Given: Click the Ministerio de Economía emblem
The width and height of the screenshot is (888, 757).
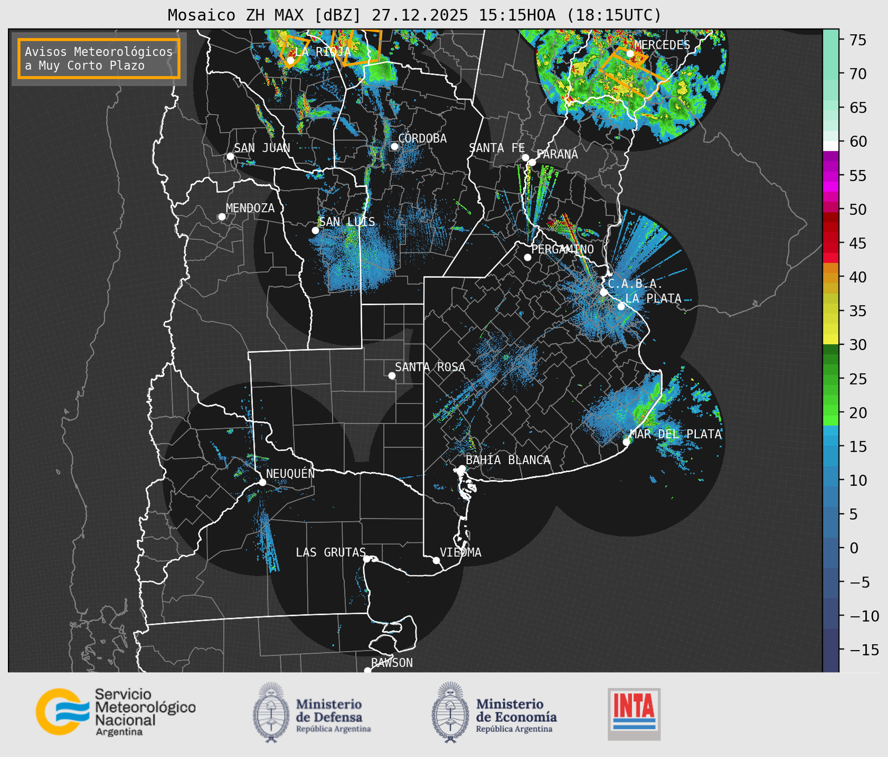Looking at the screenshot, I should click(x=450, y=712).
